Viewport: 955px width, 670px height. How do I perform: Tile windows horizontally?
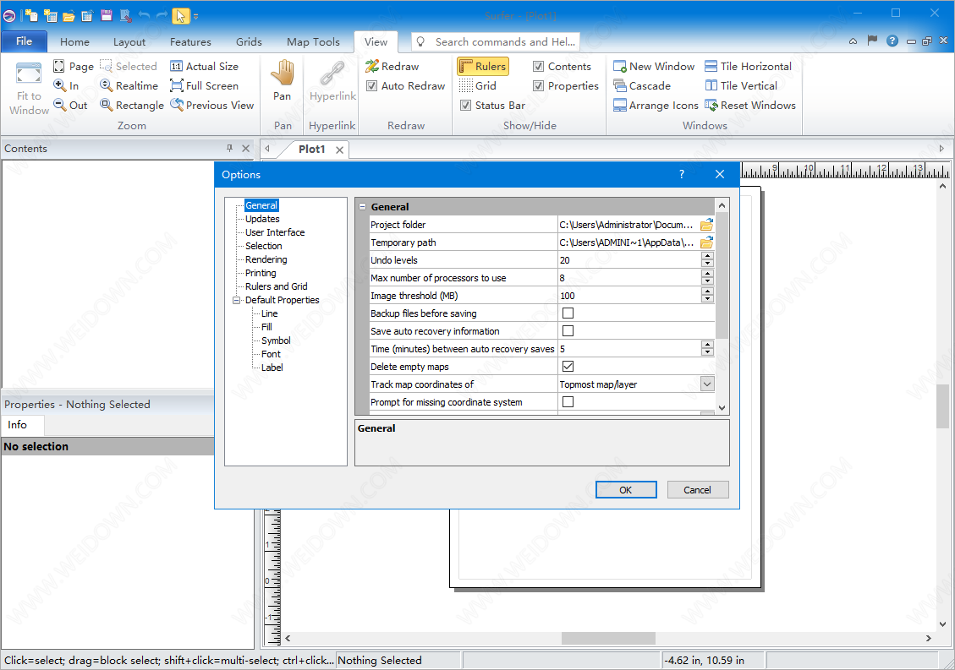[748, 67]
